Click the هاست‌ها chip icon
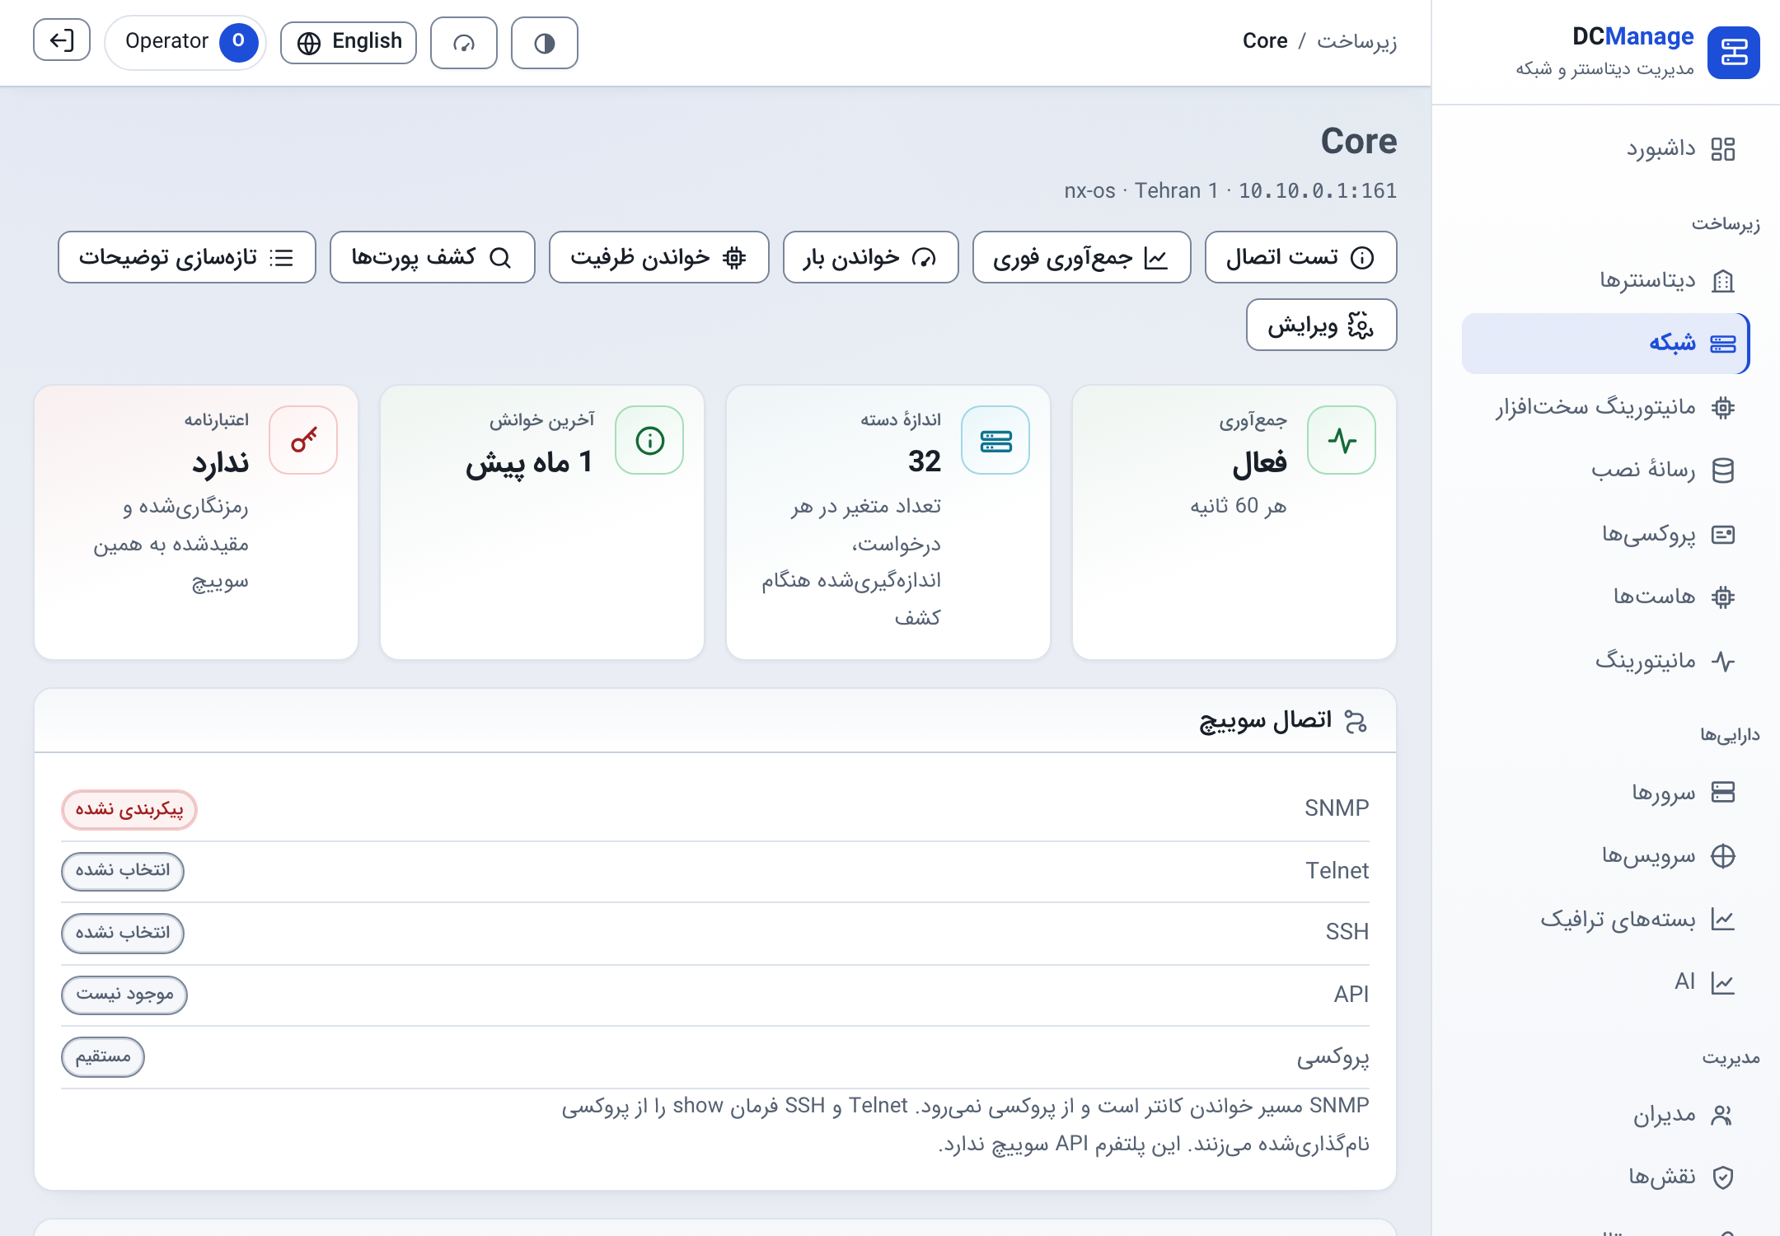This screenshot has width=1780, height=1236. tap(1723, 597)
